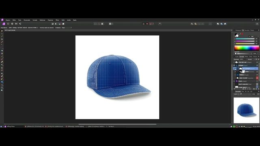Select the DROP SHADOW layer
This screenshot has height=146, width=260.
pyautogui.click(x=246, y=84)
